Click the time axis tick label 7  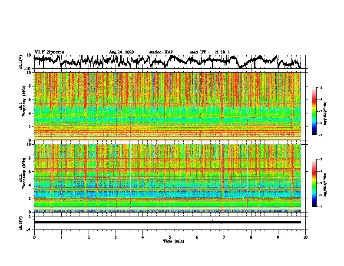click(224, 237)
